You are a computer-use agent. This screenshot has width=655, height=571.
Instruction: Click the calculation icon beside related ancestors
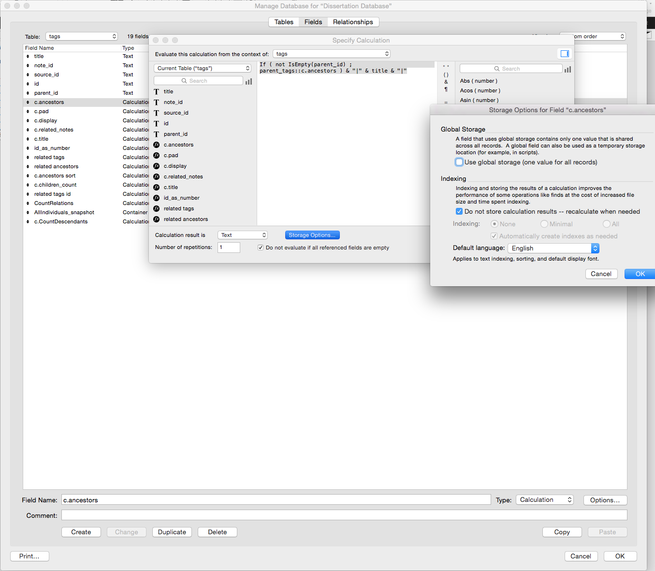coord(157,219)
